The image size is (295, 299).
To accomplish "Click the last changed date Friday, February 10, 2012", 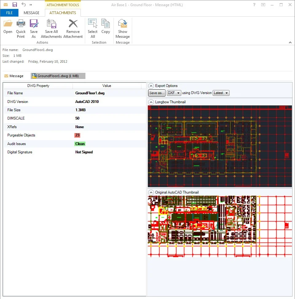I will [48, 61].
